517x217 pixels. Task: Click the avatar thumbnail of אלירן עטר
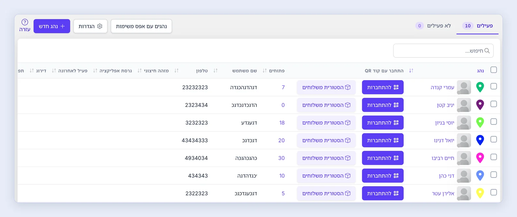point(464,193)
